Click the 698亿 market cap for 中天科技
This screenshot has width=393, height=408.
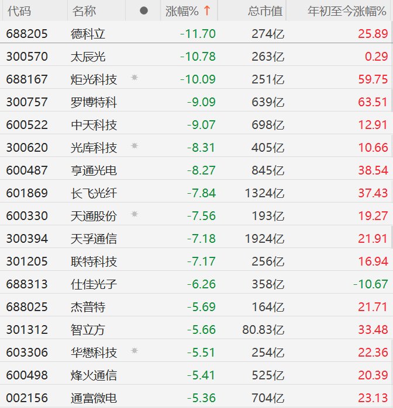click(268, 125)
